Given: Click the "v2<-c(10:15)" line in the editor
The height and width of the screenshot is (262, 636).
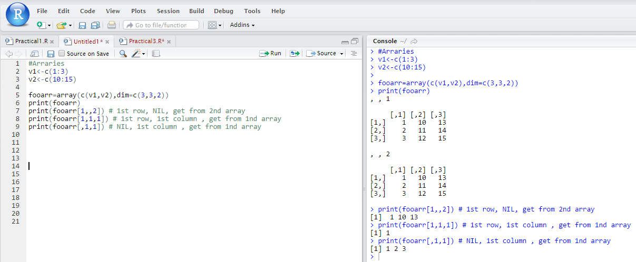Looking at the screenshot, I should [52, 79].
